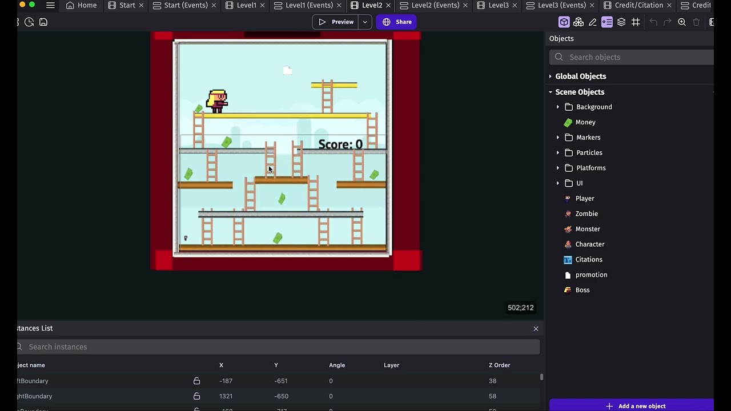731x411 pixels.
Task: Open the Layers panel icon
Action: tap(621, 22)
